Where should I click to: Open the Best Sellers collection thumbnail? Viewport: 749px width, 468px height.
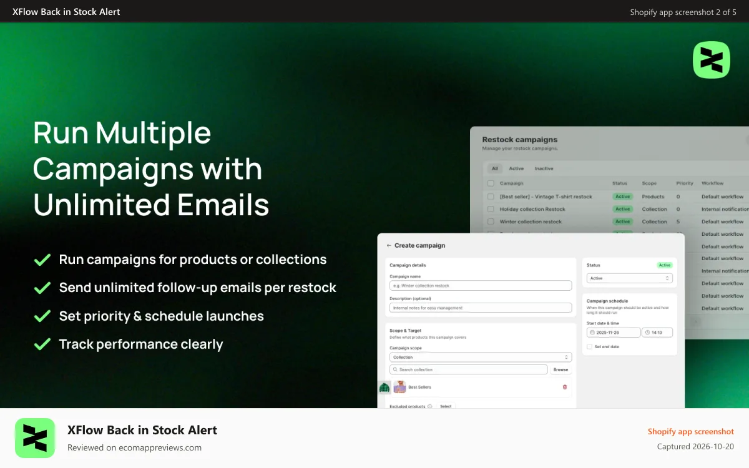[x=399, y=387]
